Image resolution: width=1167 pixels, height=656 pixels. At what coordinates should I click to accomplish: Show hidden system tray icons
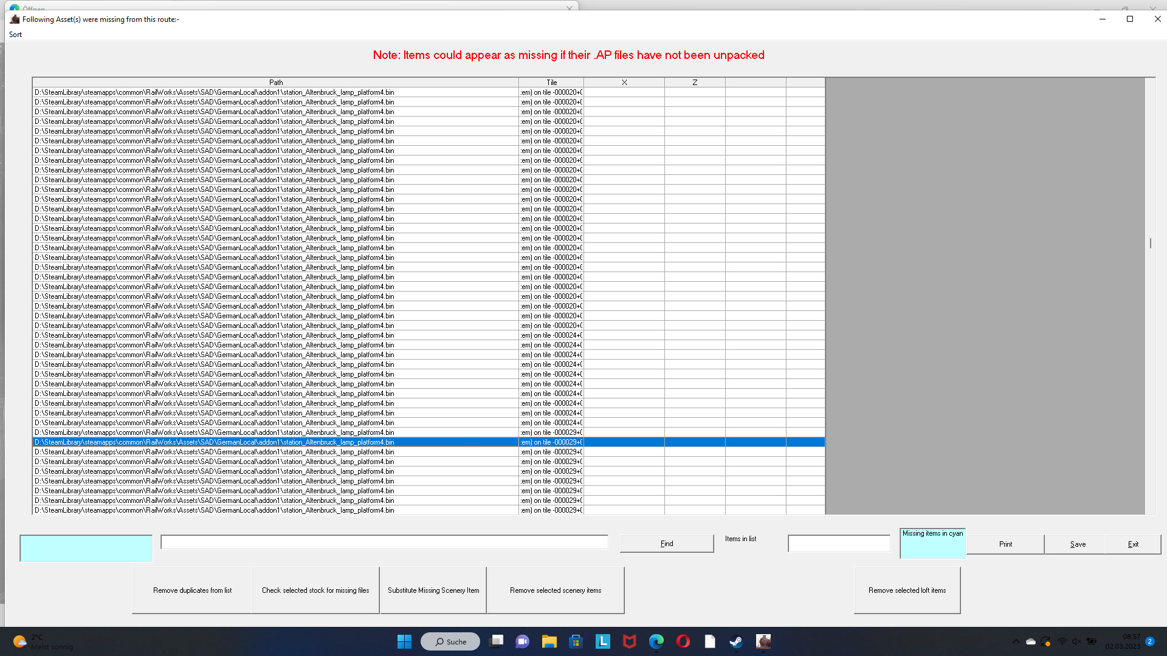[x=1016, y=641]
